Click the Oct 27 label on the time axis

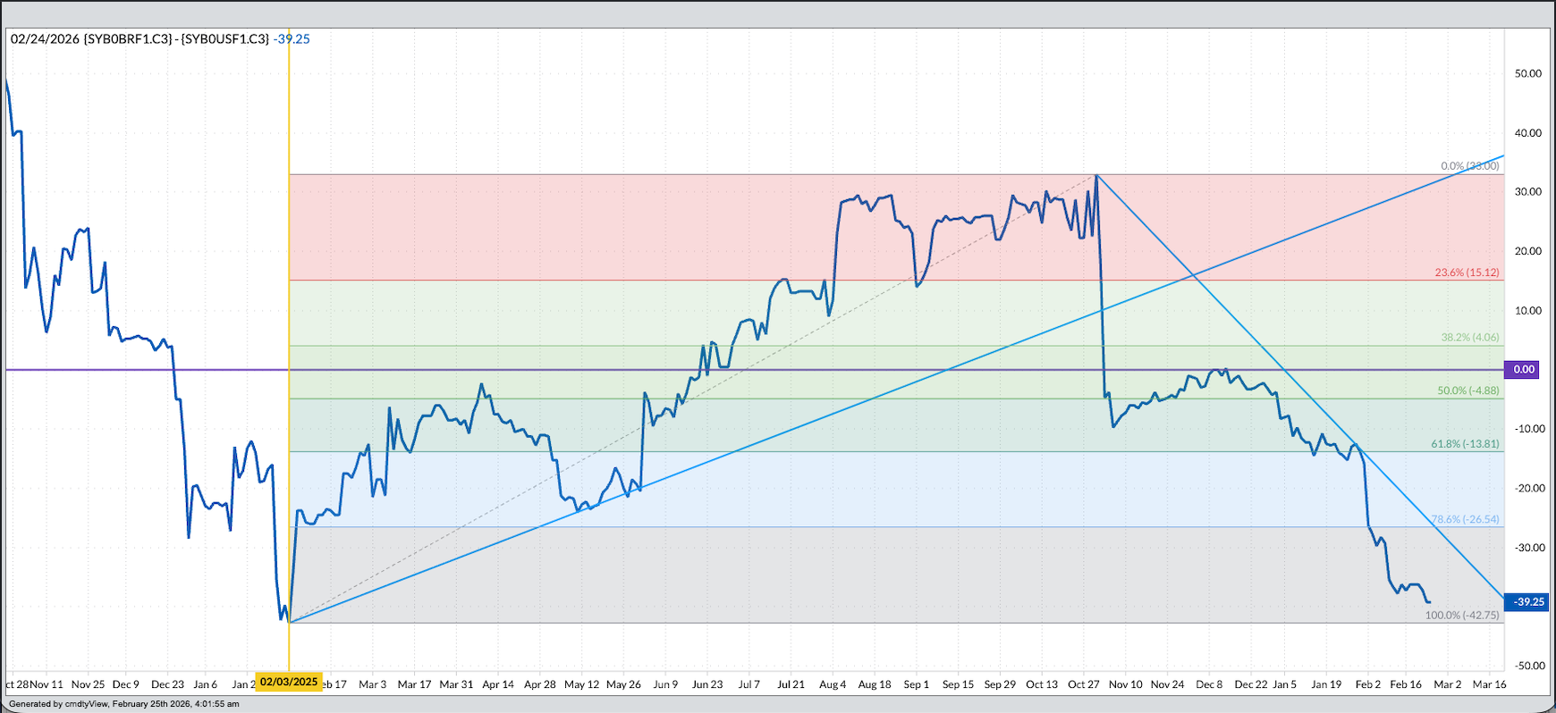coord(1083,684)
